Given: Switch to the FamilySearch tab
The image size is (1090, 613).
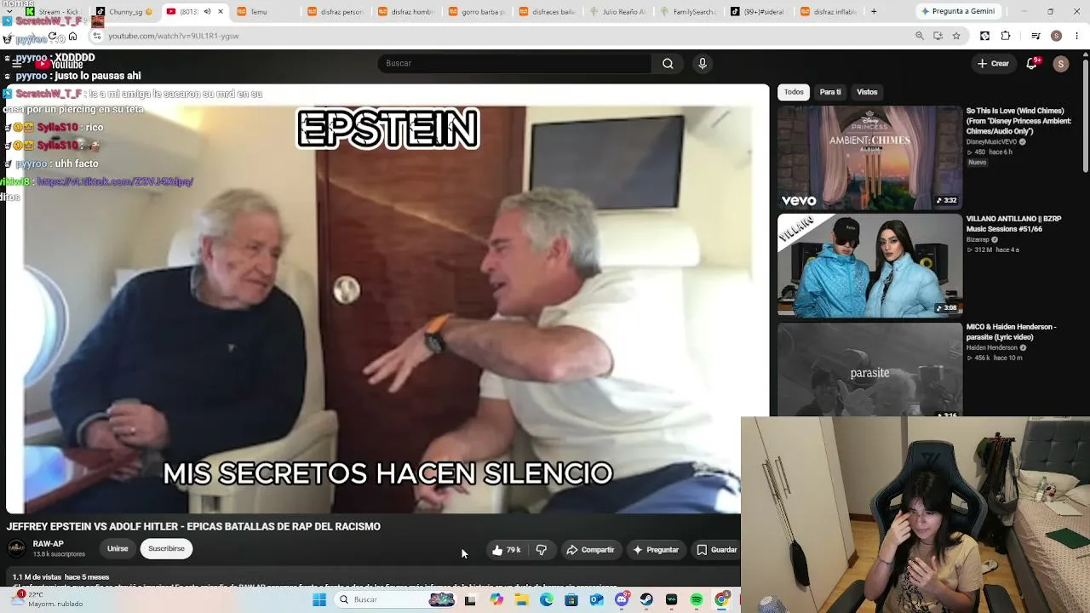Looking at the screenshot, I should [x=688, y=12].
